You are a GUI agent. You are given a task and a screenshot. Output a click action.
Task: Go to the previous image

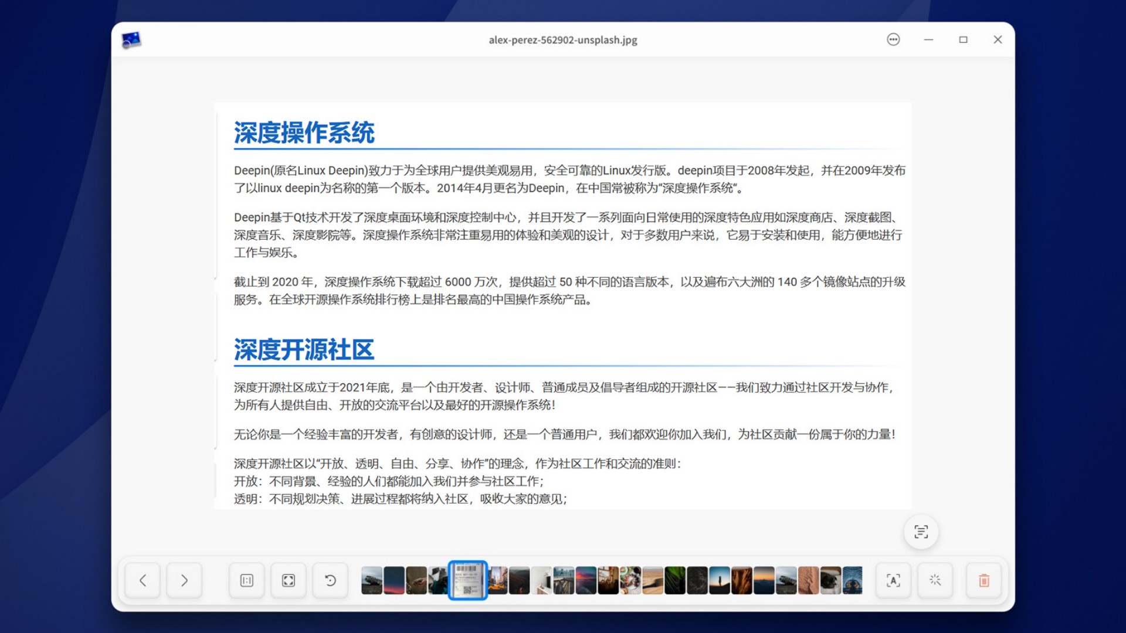click(143, 580)
